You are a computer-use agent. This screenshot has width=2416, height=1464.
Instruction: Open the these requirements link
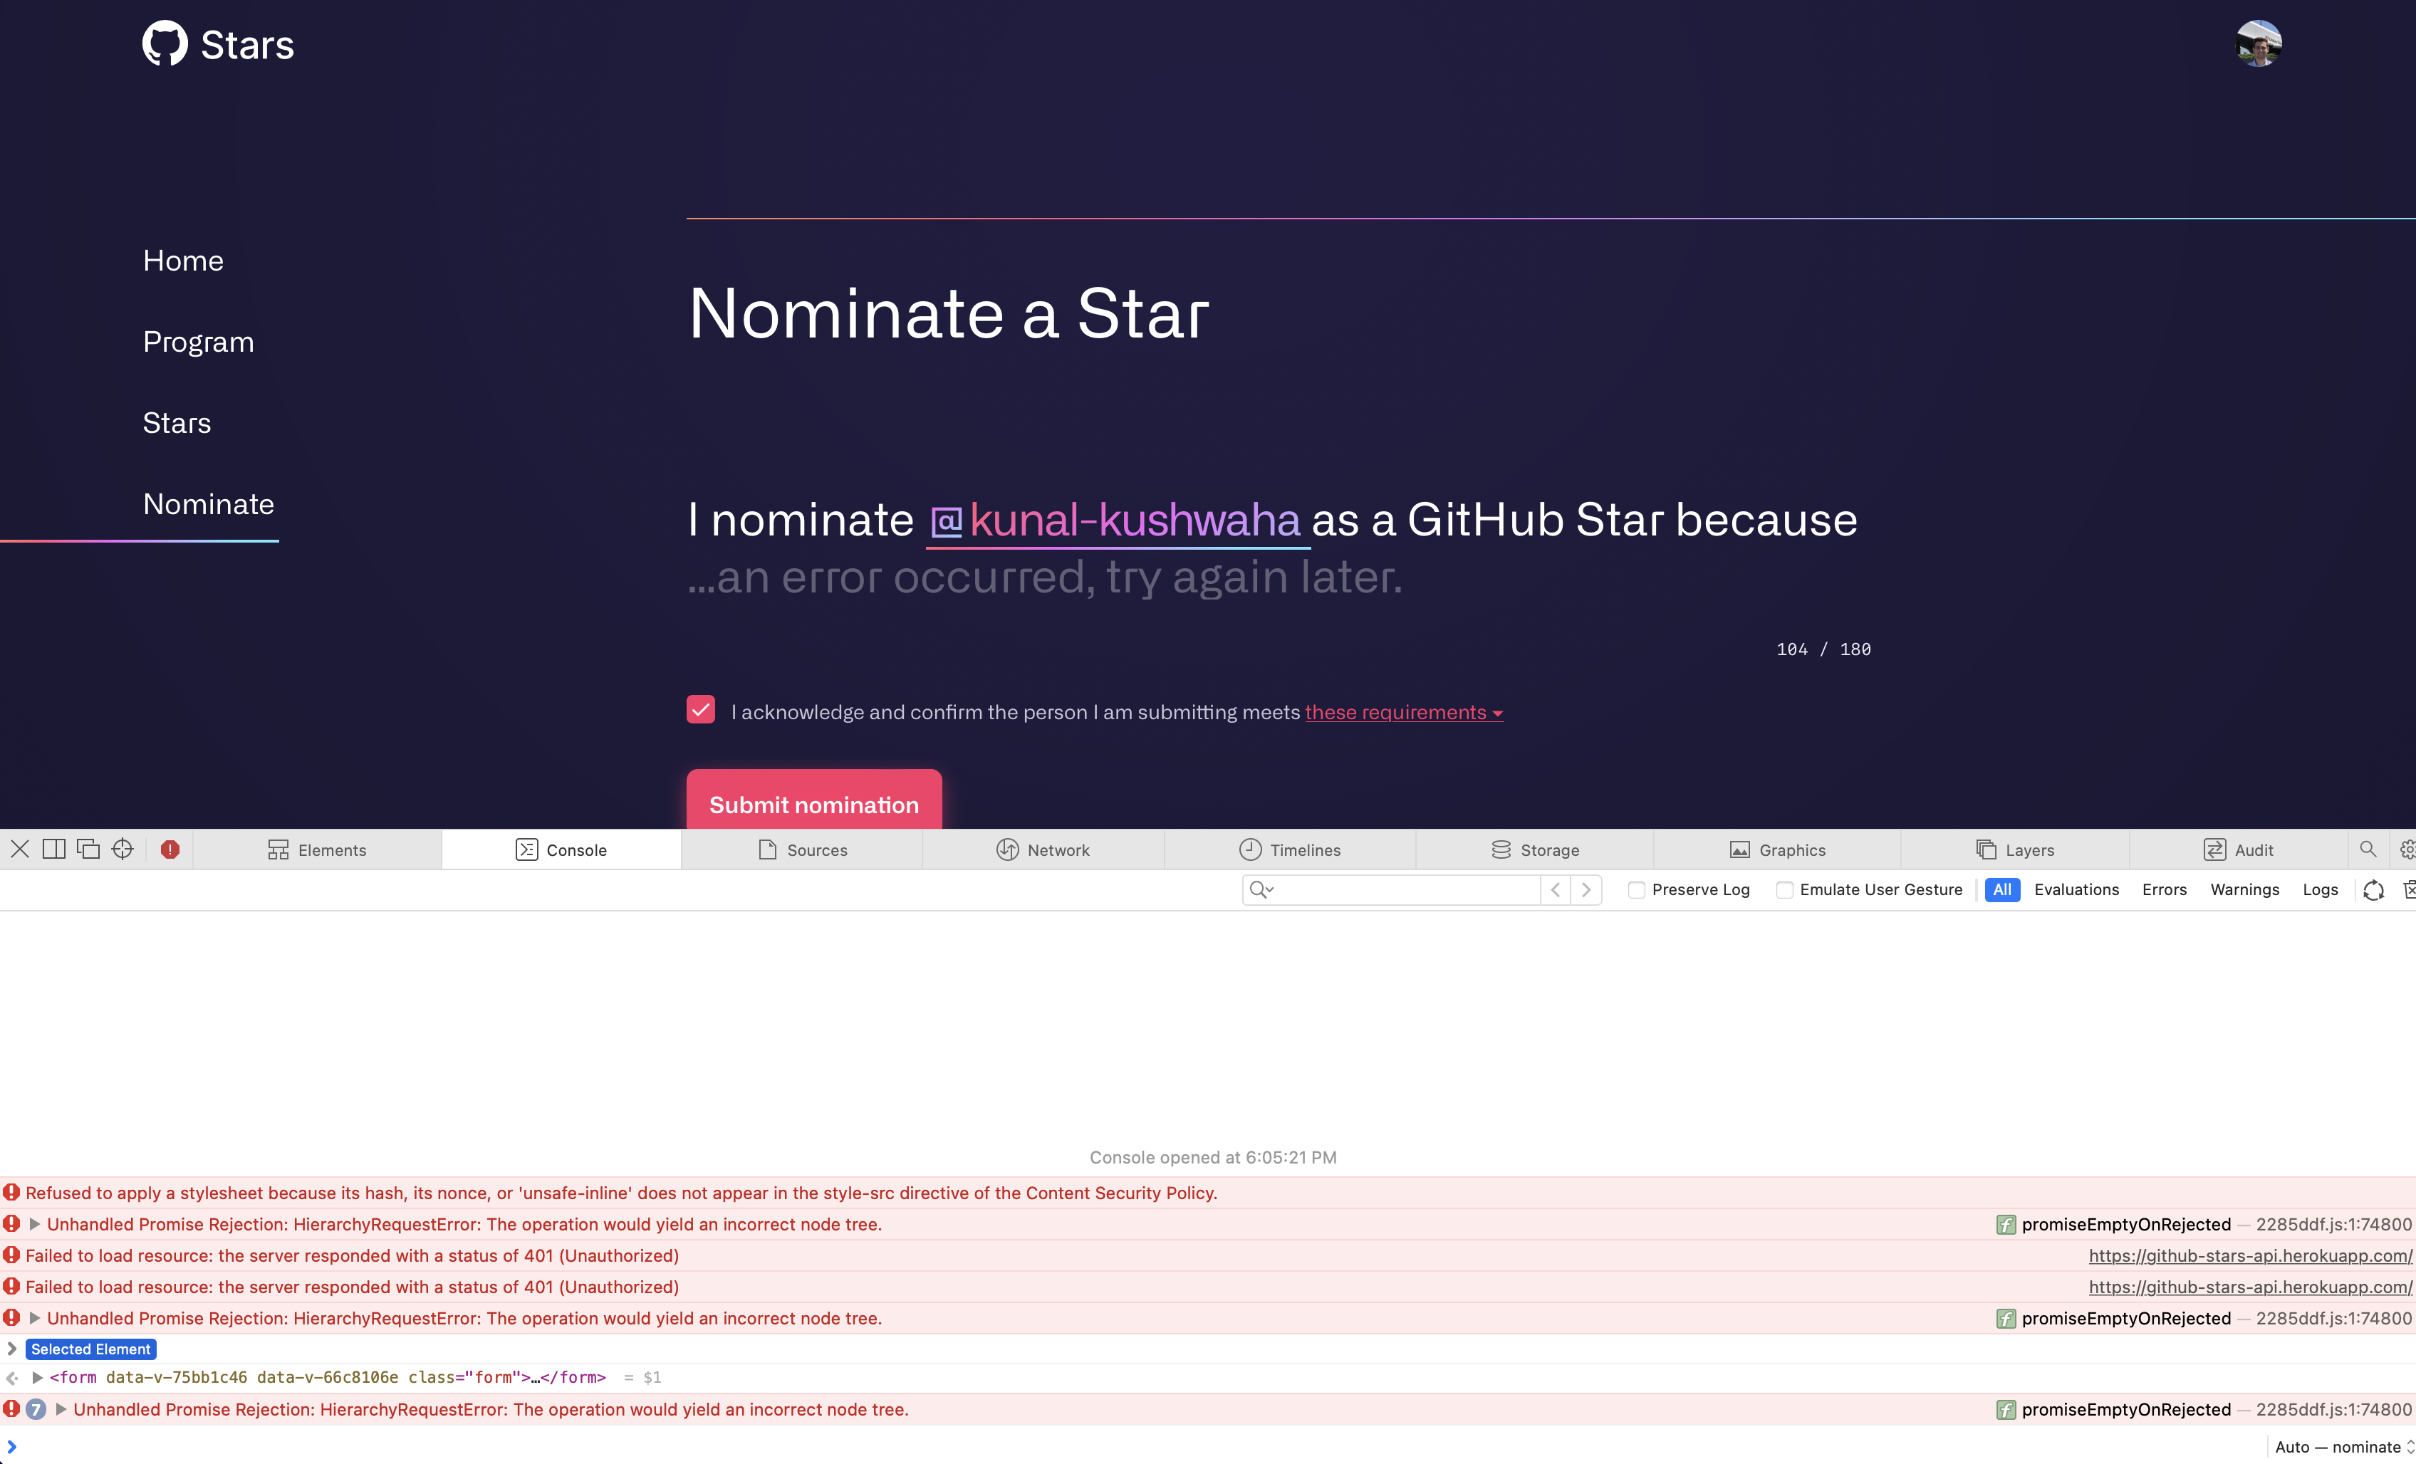pos(1396,712)
